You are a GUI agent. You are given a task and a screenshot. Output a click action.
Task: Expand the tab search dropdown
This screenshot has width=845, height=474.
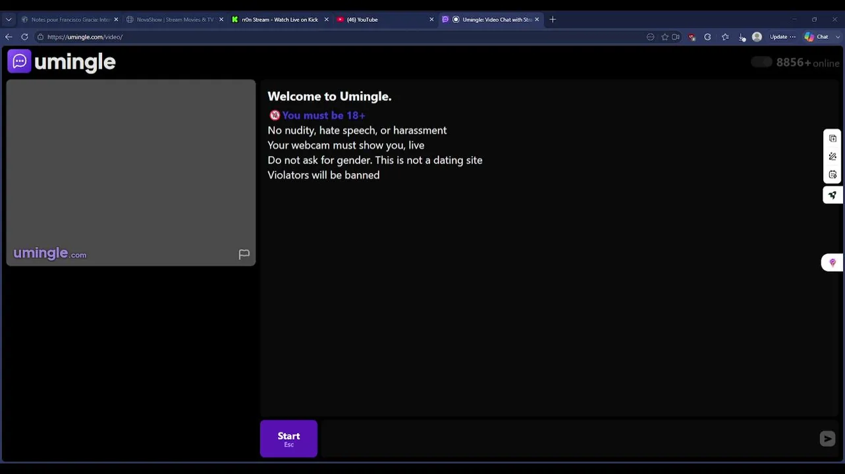(9, 20)
